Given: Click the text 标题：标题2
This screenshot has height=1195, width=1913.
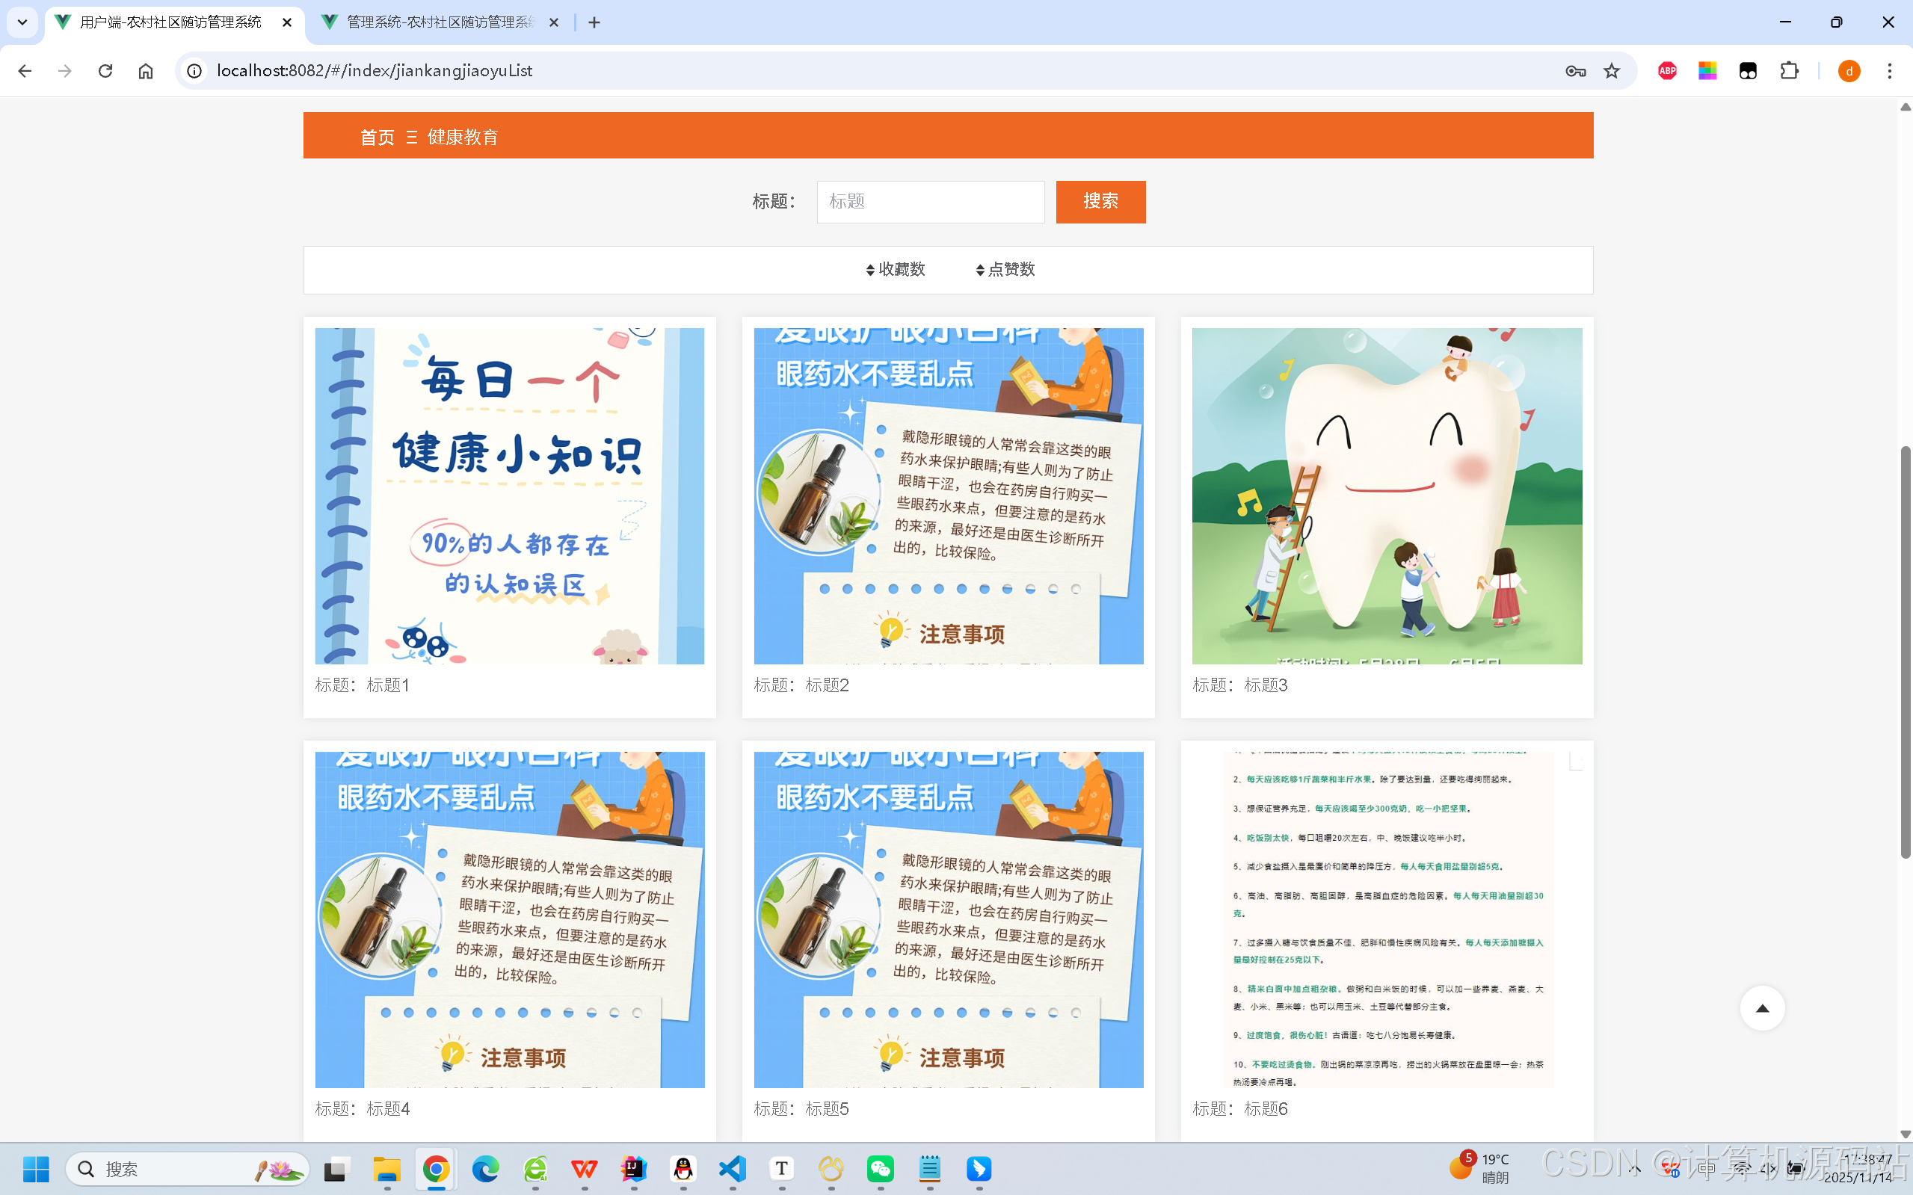Looking at the screenshot, I should [x=801, y=685].
